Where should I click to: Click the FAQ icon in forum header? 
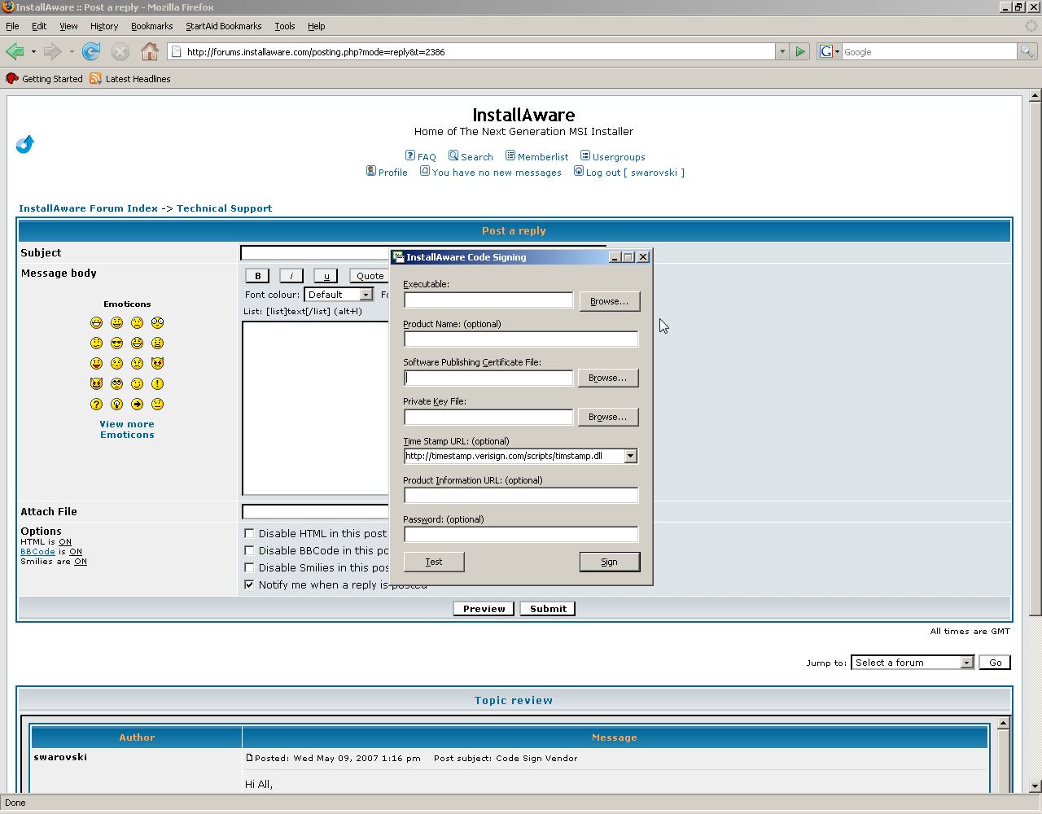click(410, 155)
